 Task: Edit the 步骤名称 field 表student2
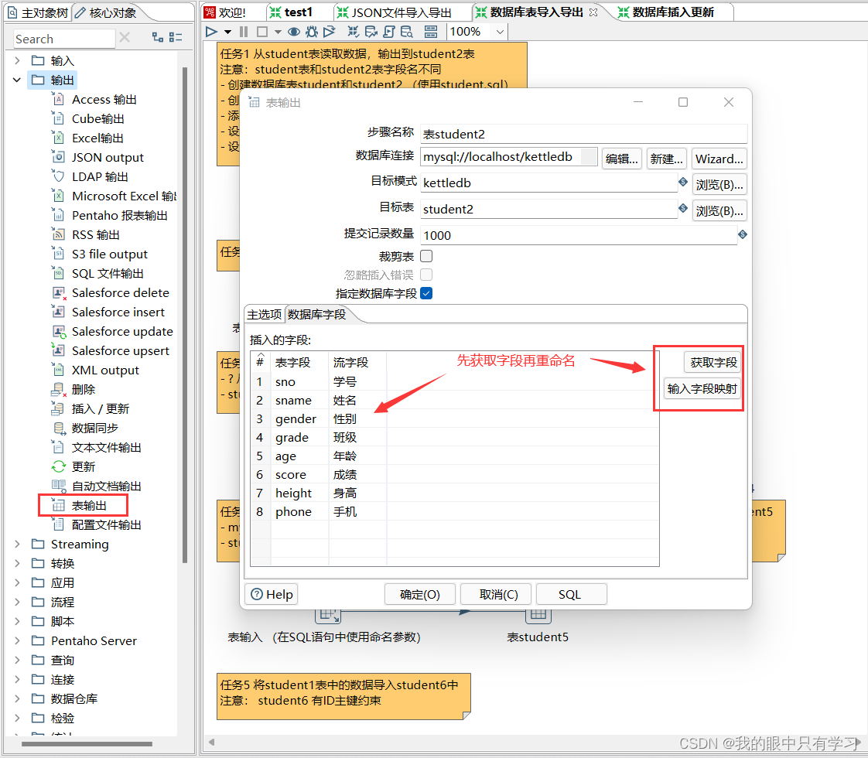(583, 134)
